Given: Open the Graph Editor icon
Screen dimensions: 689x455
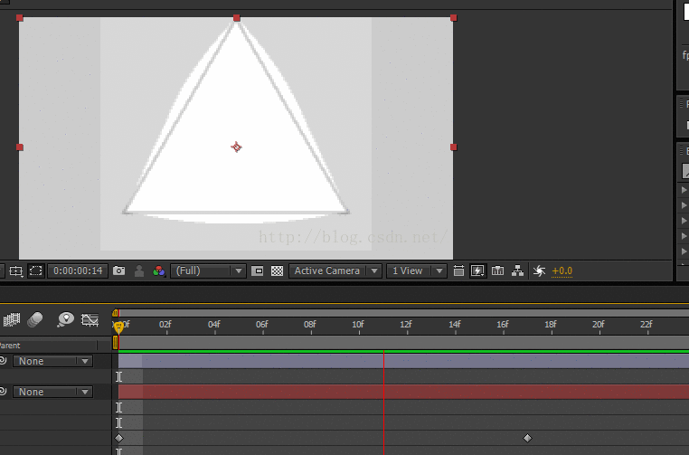Looking at the screenshot, I should point(90,319).
